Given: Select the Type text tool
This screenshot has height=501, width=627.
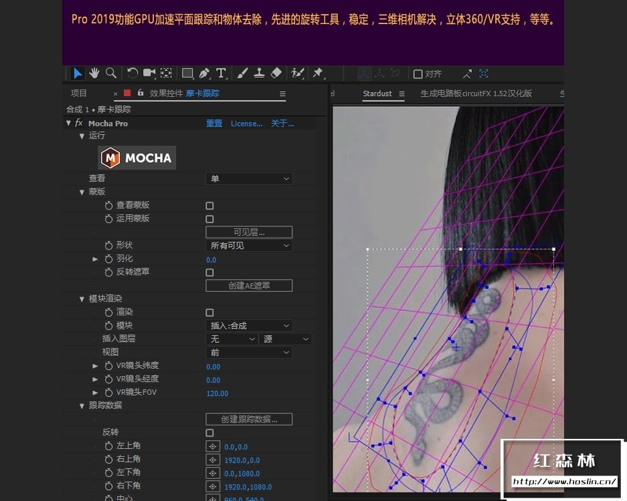Looking at the screenshot, I should coord(221,73).
